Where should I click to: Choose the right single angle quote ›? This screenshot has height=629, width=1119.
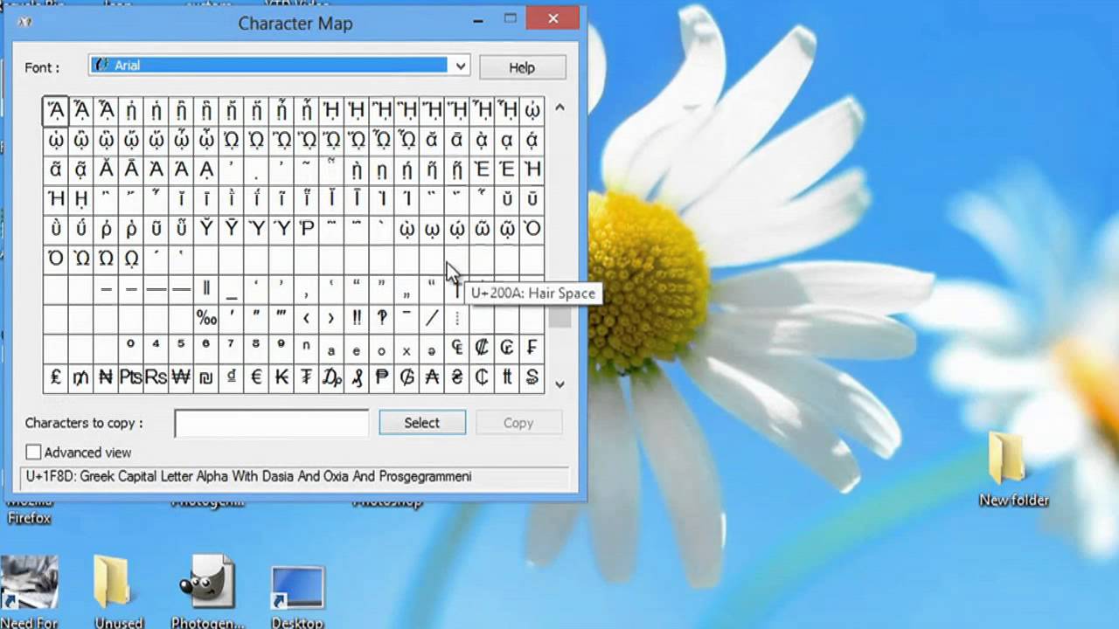pos(332,318)
